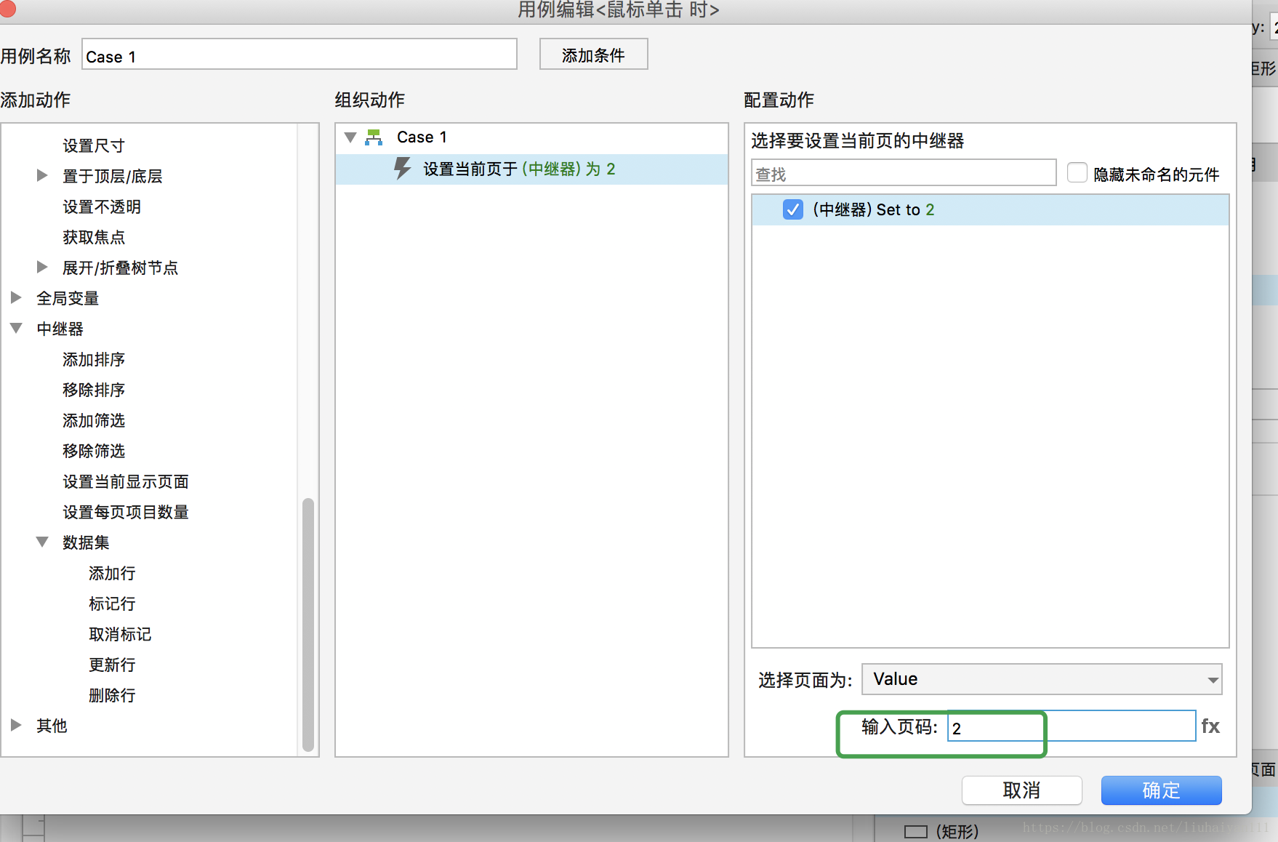Select the 设置每页项目数量 action
Screen dimensions: 1278x842
[x=126, y=512]
